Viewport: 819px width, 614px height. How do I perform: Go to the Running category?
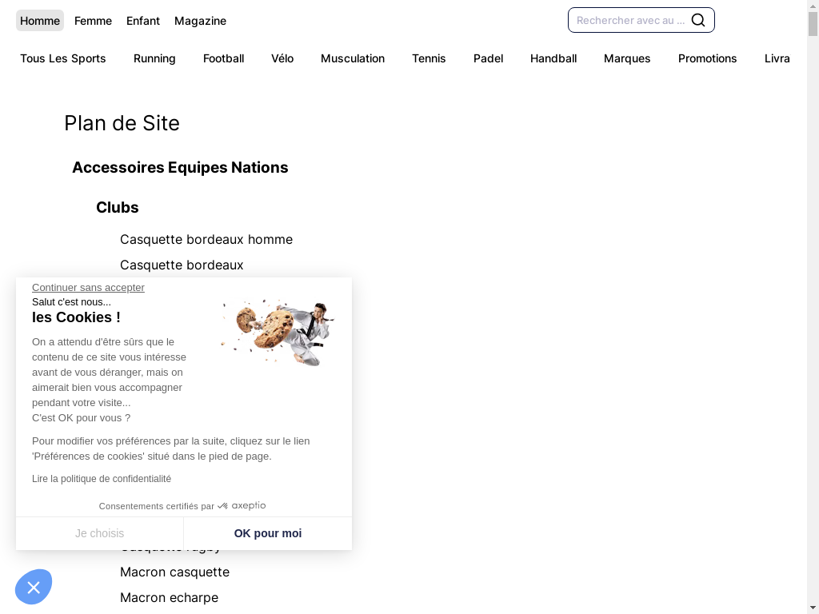[x=154, y=58]
